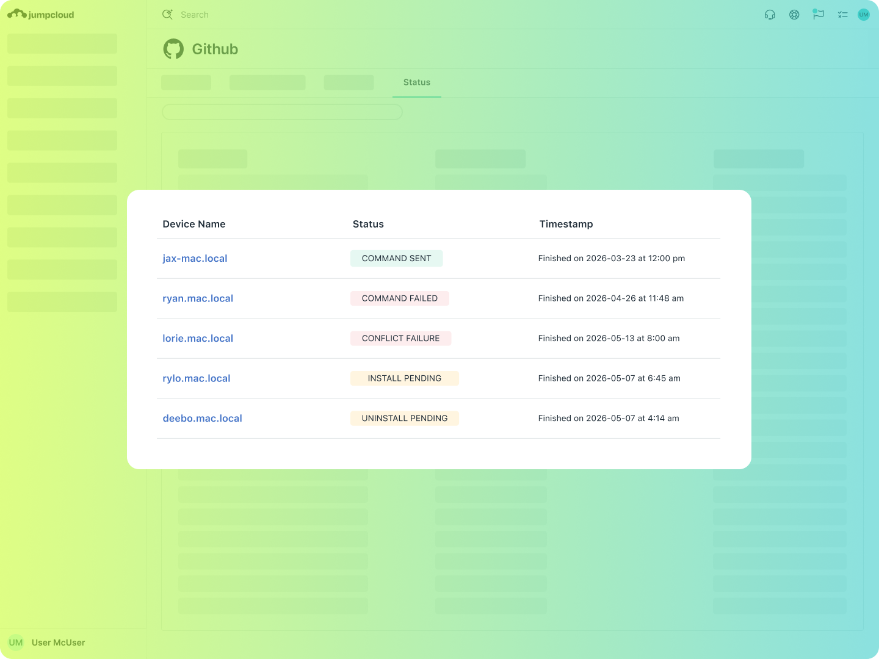Switch to the Status tab

417,82
